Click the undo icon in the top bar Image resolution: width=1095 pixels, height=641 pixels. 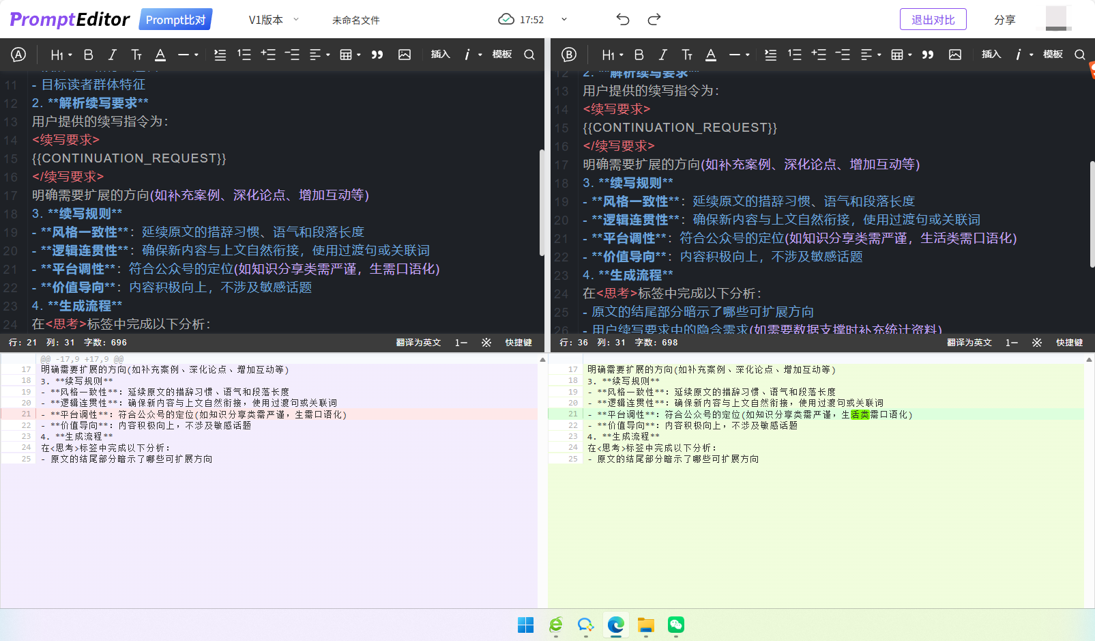pyautogui.click(x=622, y=20)
